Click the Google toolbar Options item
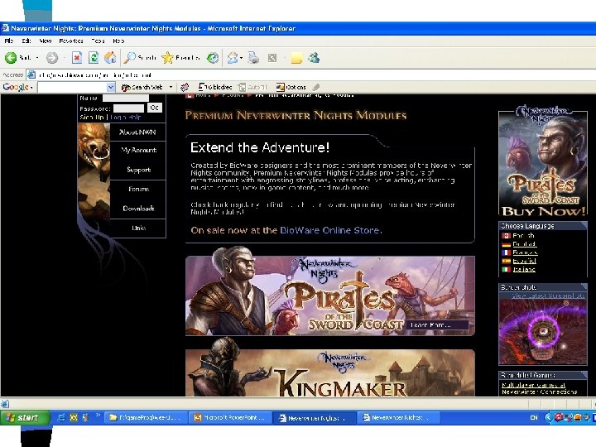The width and height of the screenshot is (596, 447). pos(291,88)
